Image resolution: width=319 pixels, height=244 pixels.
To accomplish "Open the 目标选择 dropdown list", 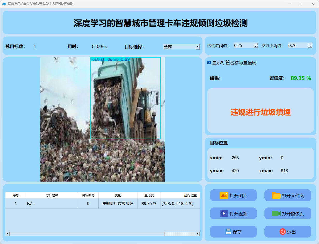I will click(x=198, y=47).
